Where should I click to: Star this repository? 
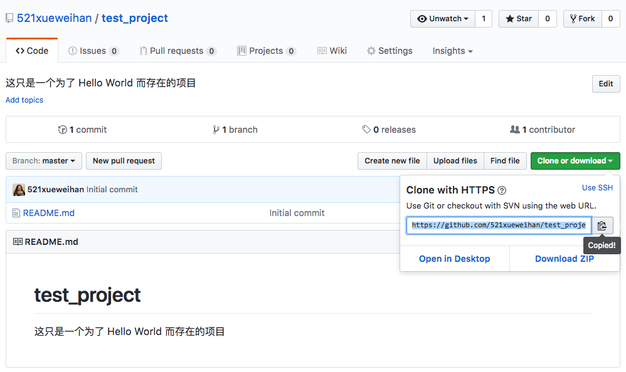pos(519,19)
